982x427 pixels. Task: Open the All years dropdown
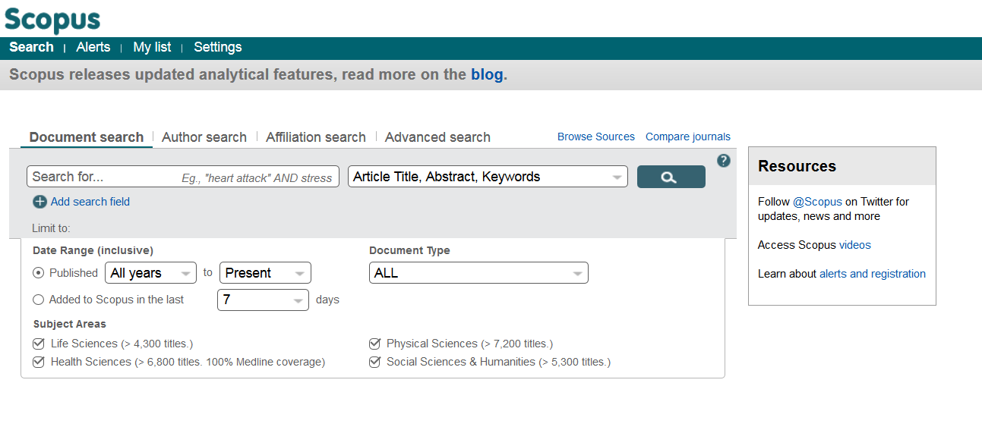pos(151,273)
